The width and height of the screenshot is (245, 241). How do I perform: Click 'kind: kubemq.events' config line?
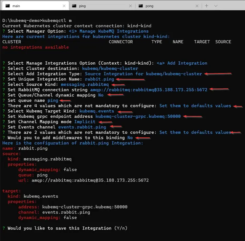click(x=33, y=196)
